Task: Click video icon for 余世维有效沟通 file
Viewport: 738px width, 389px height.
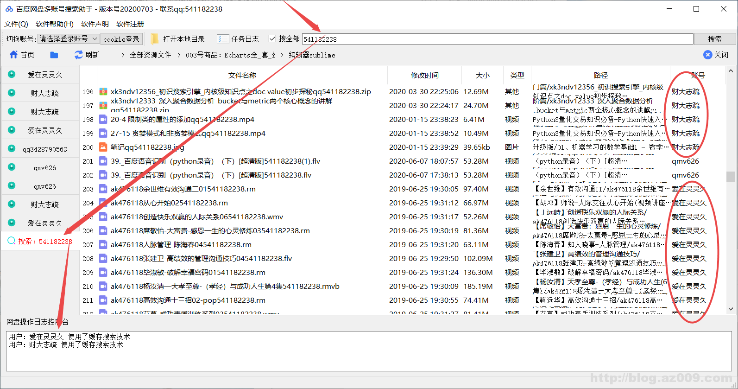Action: [103, 189]
